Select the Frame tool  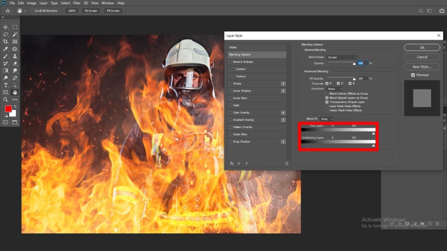click(x=15, y=41)
